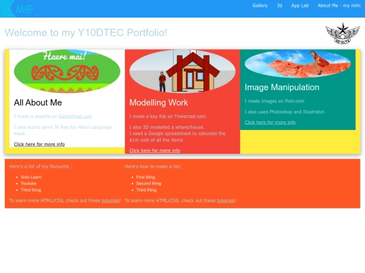Click the red whare house image
The image size is (365, 273).
[x=182, y=71]
